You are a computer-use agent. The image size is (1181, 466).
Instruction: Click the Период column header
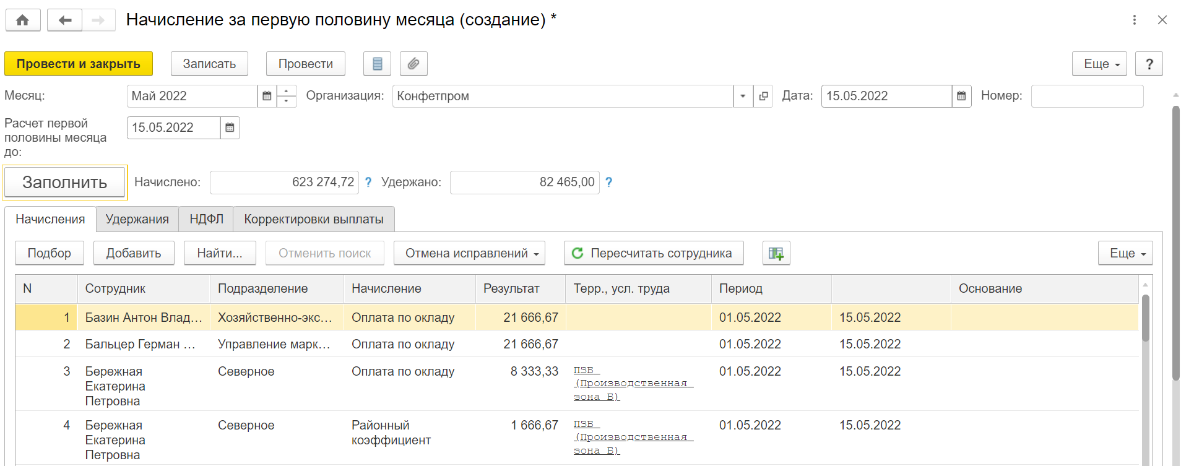(x=771, y=288)
